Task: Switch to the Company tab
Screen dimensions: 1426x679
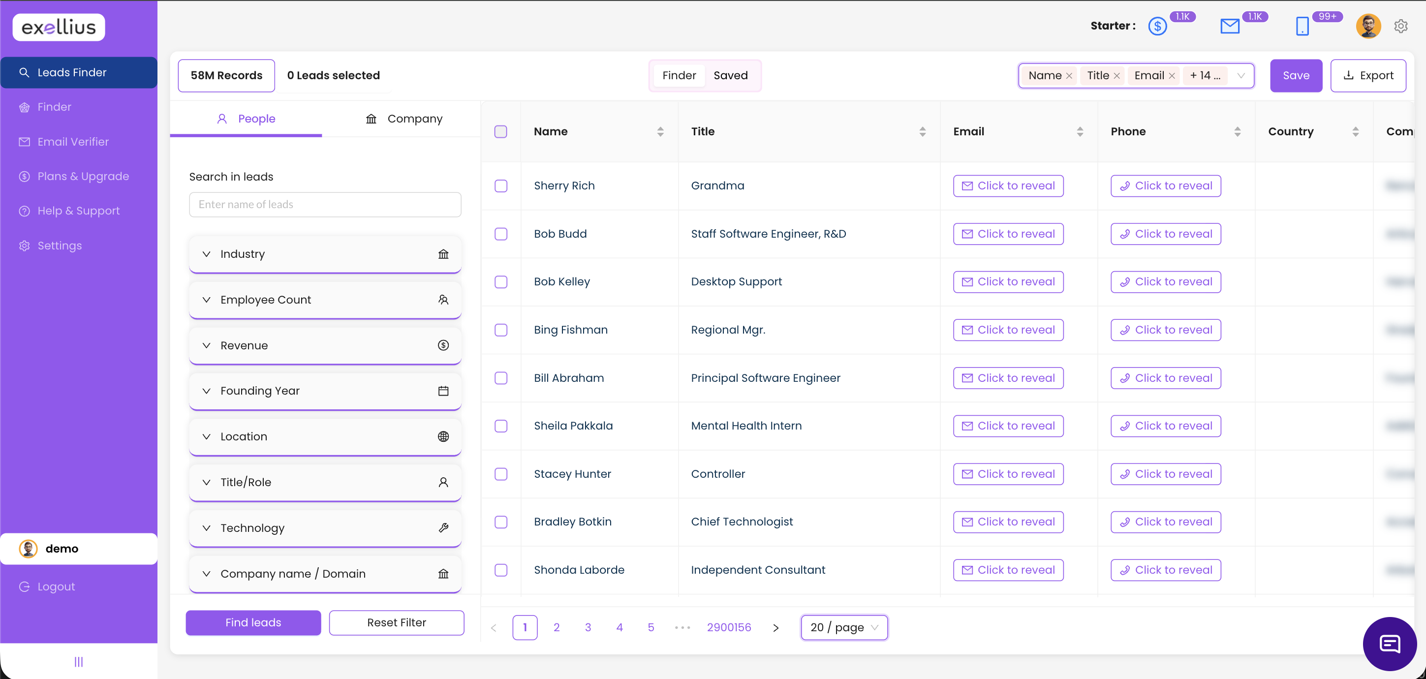Action: click(x=404, y=119)
